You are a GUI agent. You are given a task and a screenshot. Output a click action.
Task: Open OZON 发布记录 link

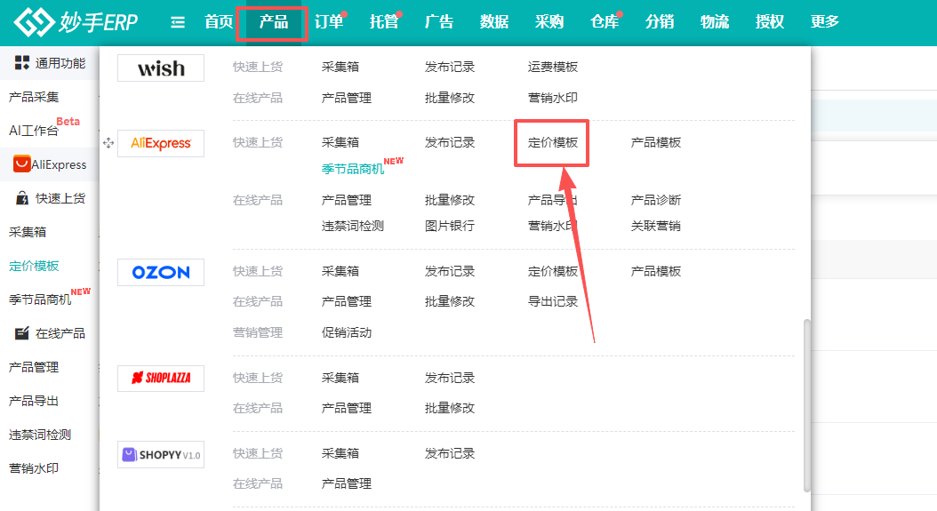450,271
